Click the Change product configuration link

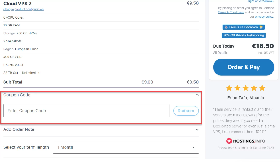tap(23, 9)
